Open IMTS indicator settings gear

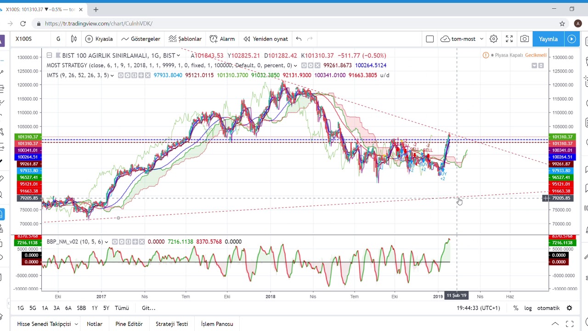128,75
